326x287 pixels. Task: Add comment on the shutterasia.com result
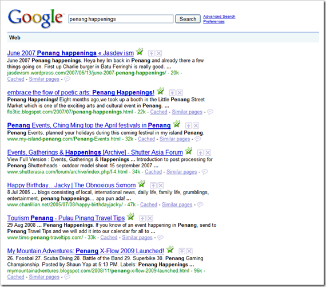pyautogui.click(x=205, y=172)
